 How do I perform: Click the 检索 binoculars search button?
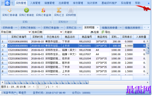click(95, 32)
